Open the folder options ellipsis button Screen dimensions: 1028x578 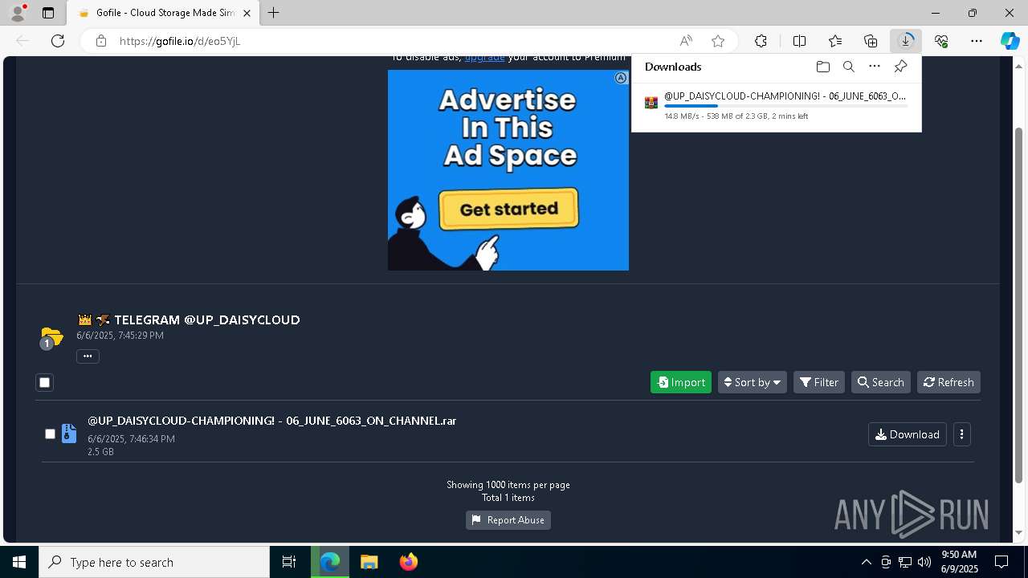pyautogui.click(x=88, y=356)
